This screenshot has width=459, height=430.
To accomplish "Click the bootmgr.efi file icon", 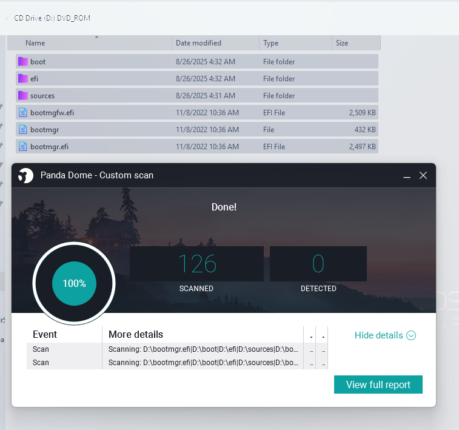I will click(x=23, y=146).
